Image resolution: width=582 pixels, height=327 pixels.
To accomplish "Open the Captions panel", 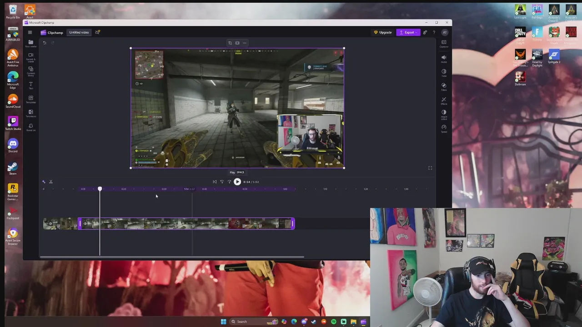I will click(x=444, y=44).
